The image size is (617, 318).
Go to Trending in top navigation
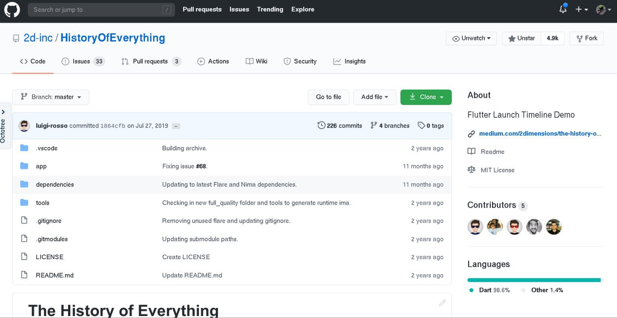point(270,9)
